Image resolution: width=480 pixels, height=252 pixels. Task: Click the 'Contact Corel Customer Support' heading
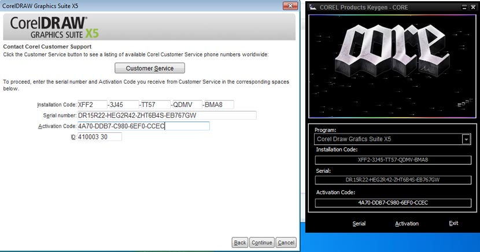pos(47,46)
